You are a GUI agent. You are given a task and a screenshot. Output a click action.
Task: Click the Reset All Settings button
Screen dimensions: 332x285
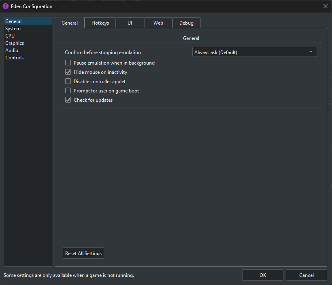pos(83,253)
